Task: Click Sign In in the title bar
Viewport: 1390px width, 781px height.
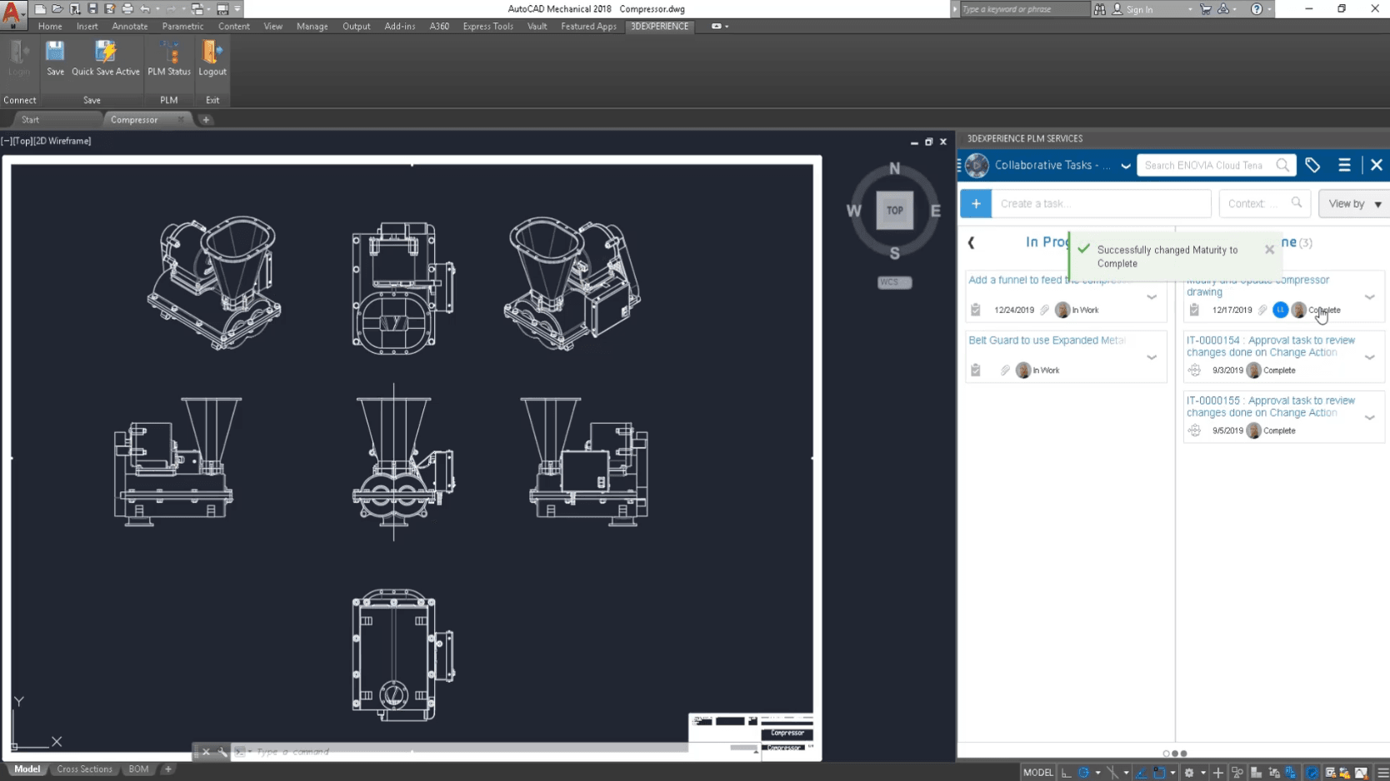Action: click(x=1139, y=9)
